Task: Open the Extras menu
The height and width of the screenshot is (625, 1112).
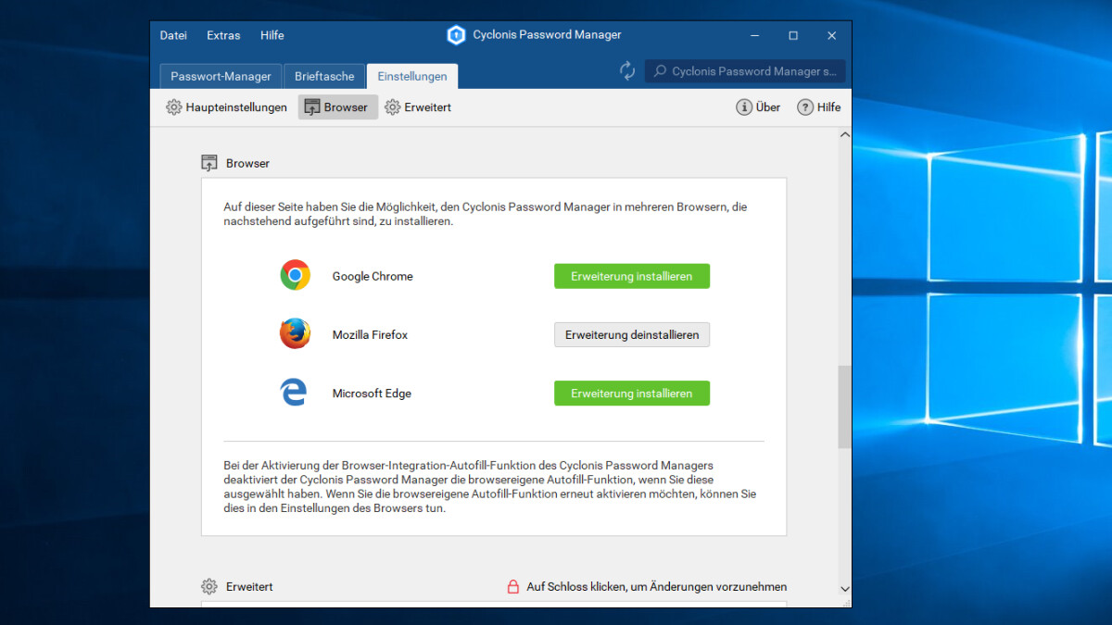Action: click(x=223, y=35)
